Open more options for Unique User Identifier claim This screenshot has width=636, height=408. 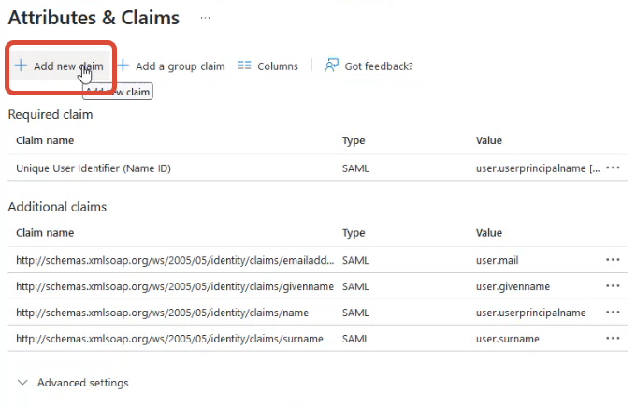pos(614,168)
